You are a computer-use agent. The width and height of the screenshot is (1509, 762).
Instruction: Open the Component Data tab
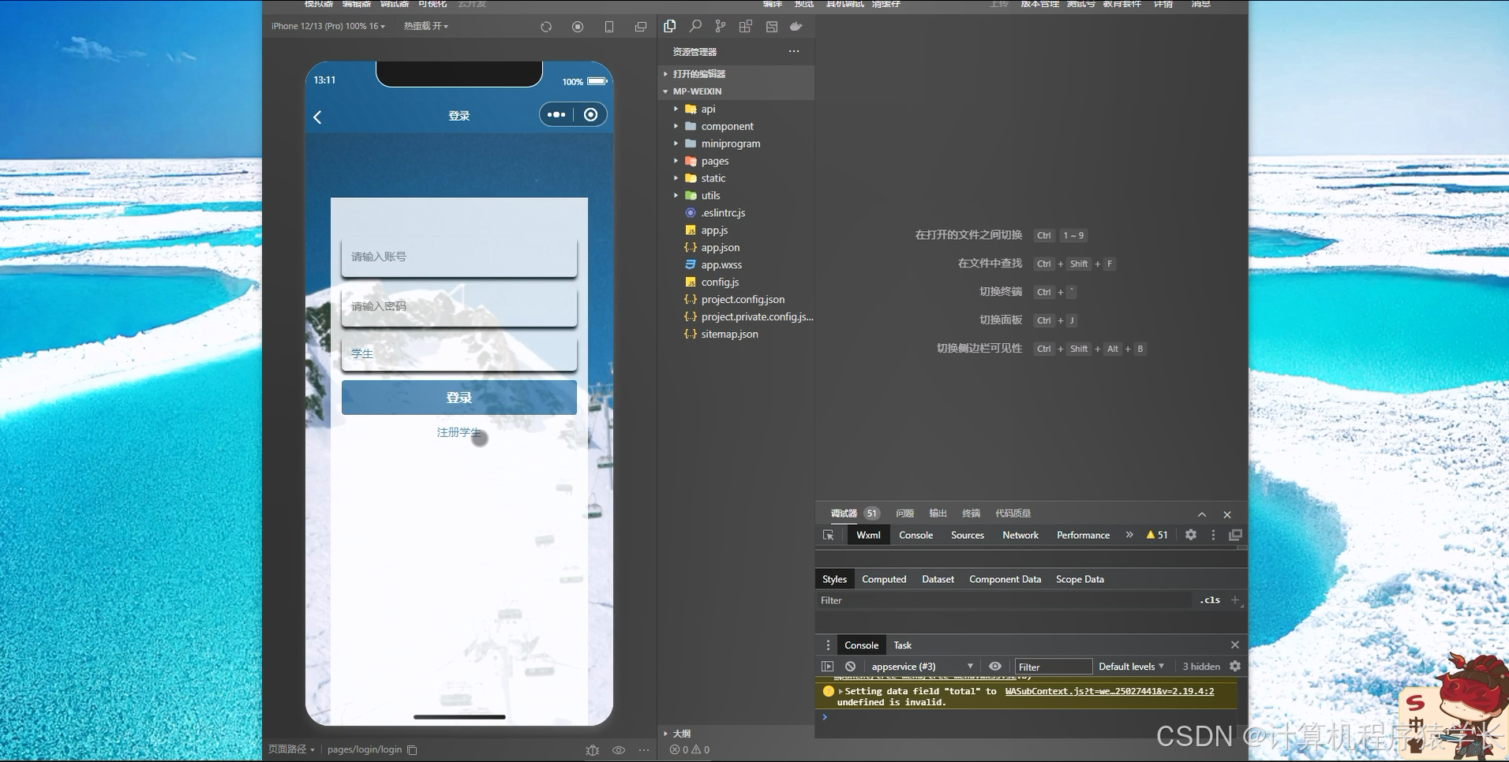tap(1005, 579)
